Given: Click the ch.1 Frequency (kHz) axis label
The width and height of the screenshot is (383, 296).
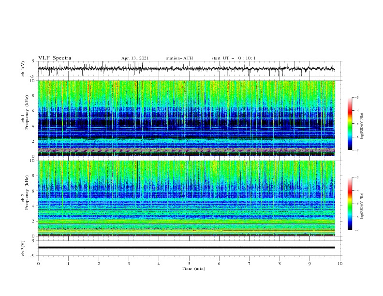Looking at the screenshot, I should [x=25, y=113].
